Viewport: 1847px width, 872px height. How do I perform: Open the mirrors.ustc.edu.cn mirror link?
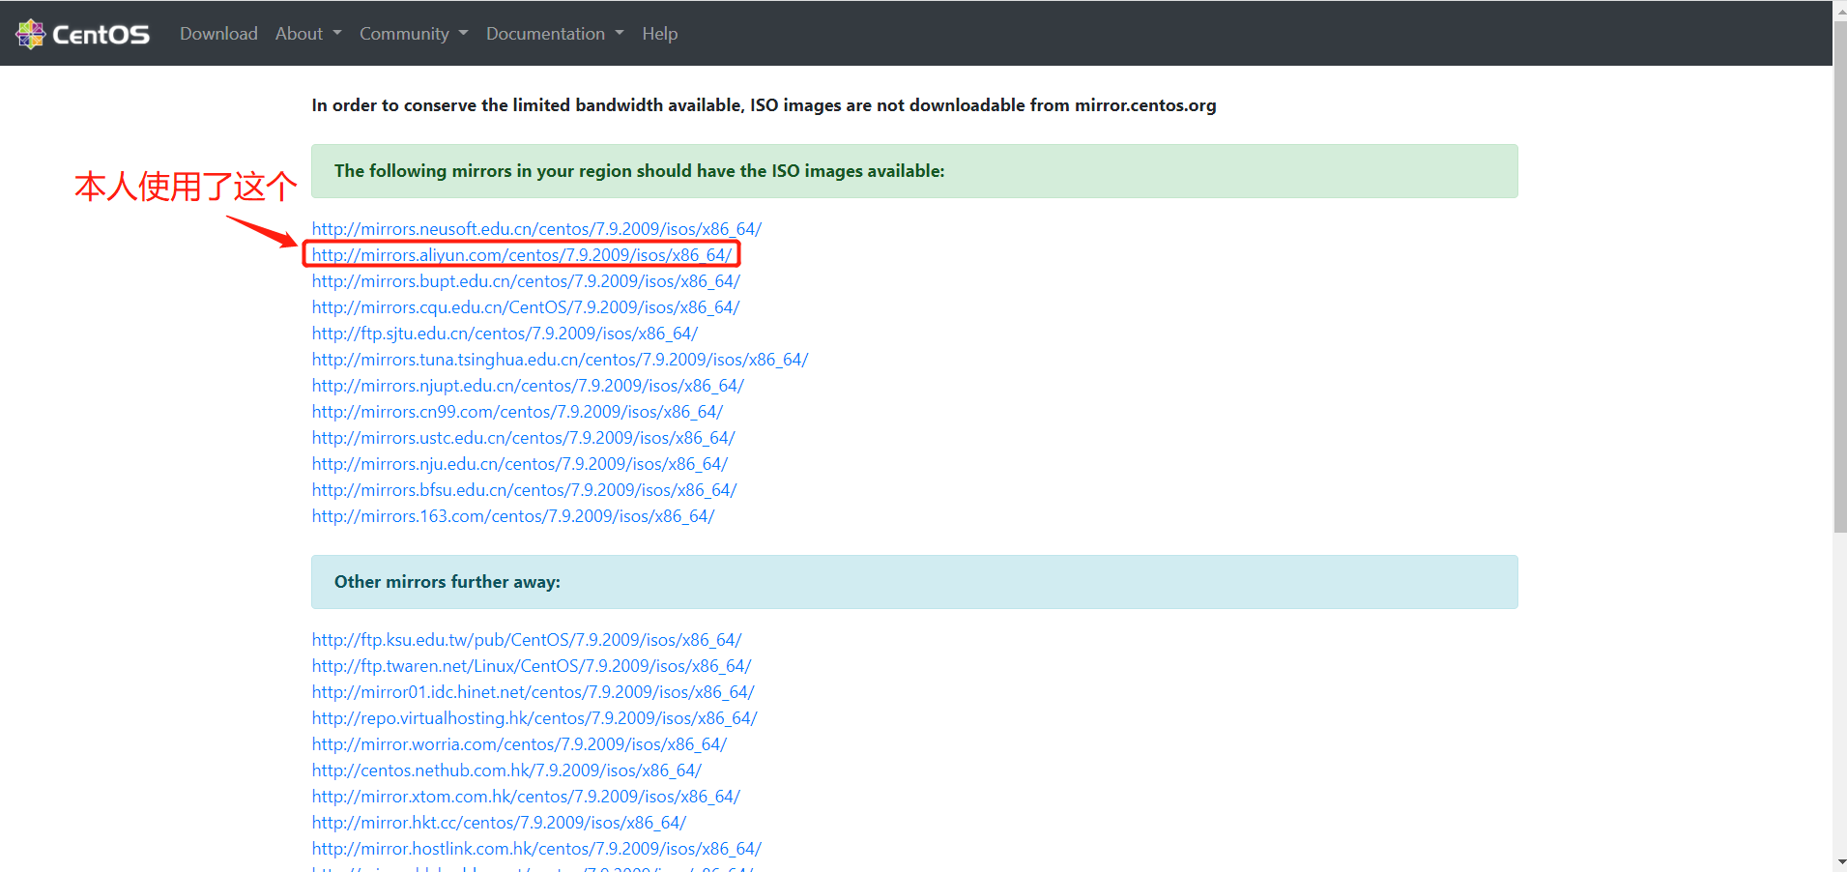[524, 438]
